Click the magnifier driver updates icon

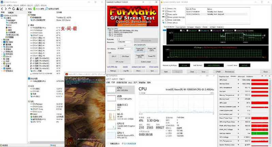[46, 9]
